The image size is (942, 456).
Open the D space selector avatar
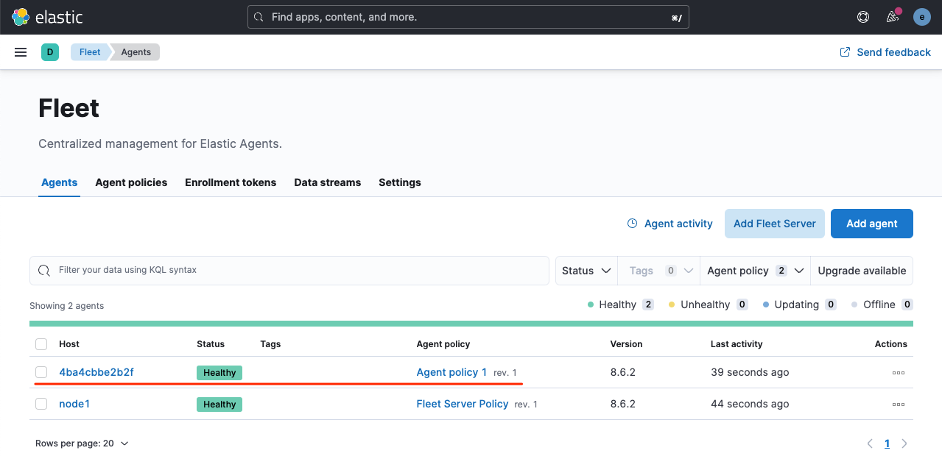(x=50, y=52)
